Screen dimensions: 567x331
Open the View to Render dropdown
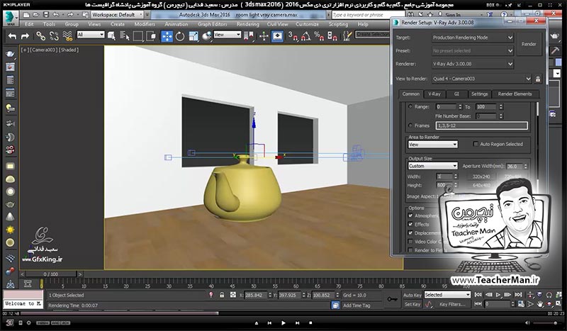coord(482,79)
